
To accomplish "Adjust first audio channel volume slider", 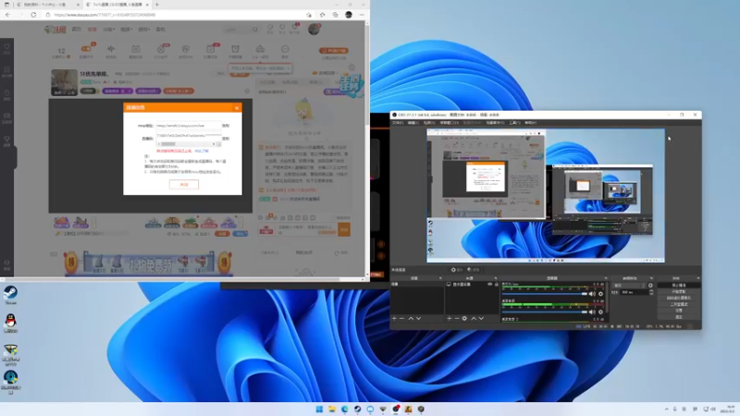I will click(x=545, y=294).
